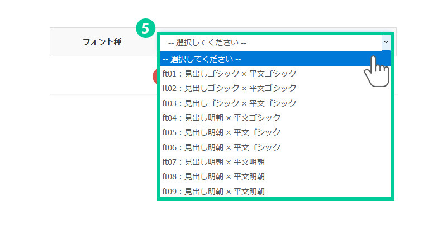Choose ft04 見出し明朝 × 平文ゴシック
447x229 pixels.
(x=221, y=117)
